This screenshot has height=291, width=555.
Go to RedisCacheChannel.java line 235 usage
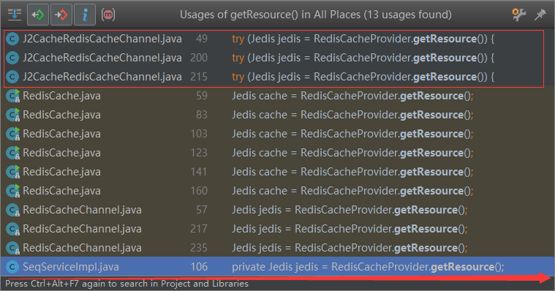click(x=278, y=248)
